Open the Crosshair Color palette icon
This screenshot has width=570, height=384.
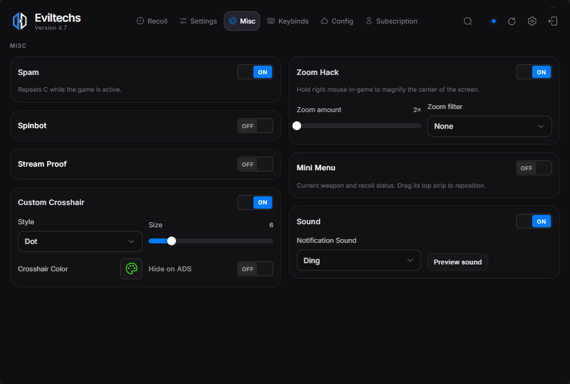pos(131,269)
